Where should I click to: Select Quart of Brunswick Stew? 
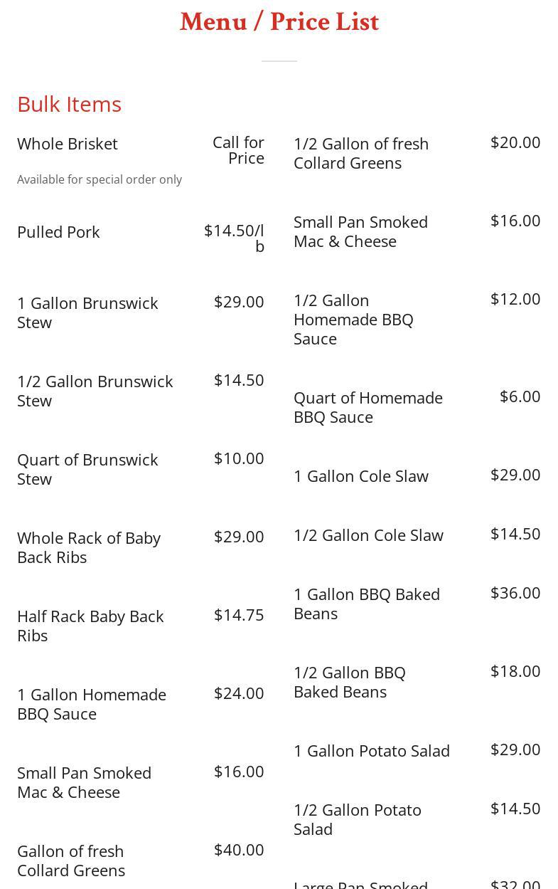tap(87, 469)
